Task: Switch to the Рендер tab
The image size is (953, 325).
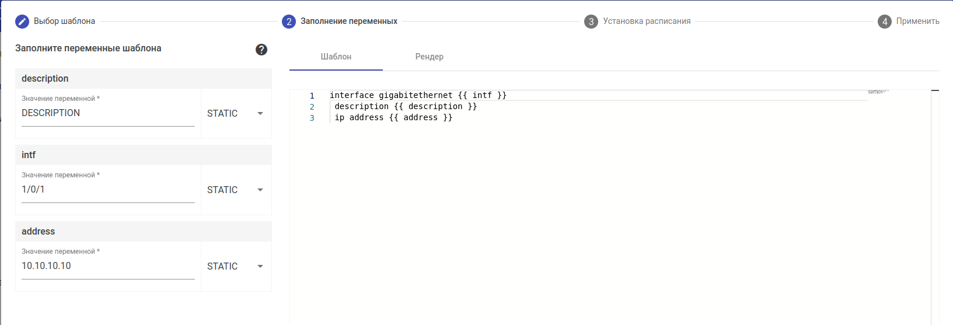Action: (429, 57)
